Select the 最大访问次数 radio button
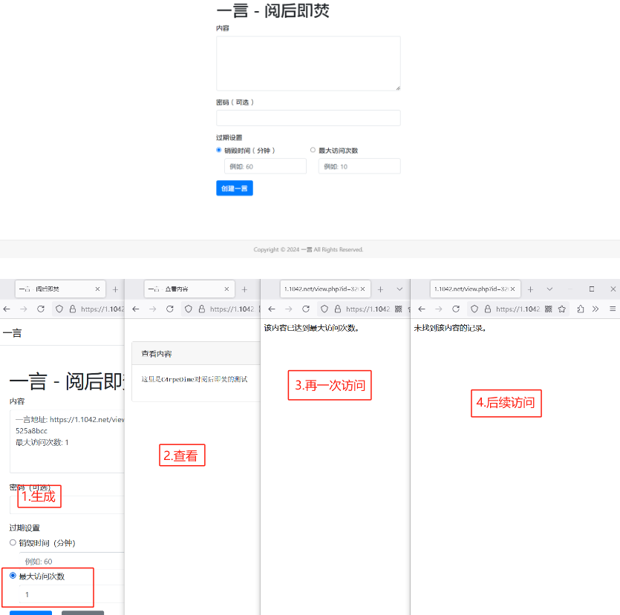 (313, 150)
